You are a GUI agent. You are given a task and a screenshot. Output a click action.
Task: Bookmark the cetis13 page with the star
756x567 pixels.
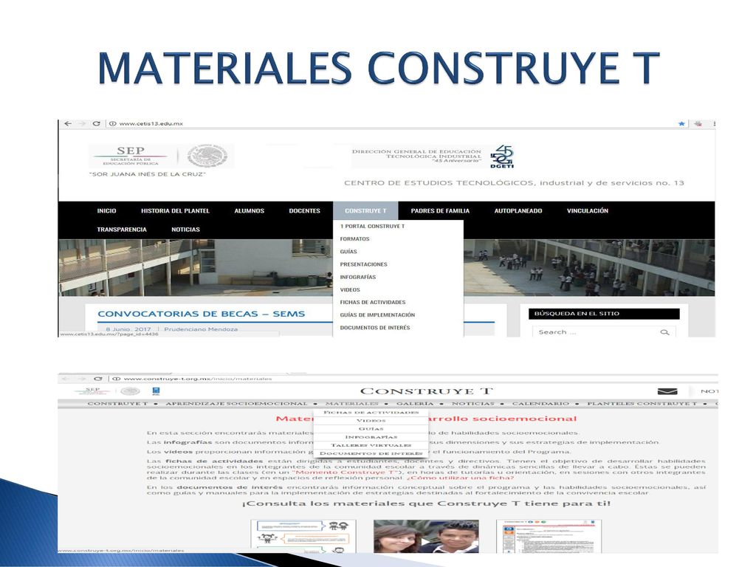tap(681, 124)
